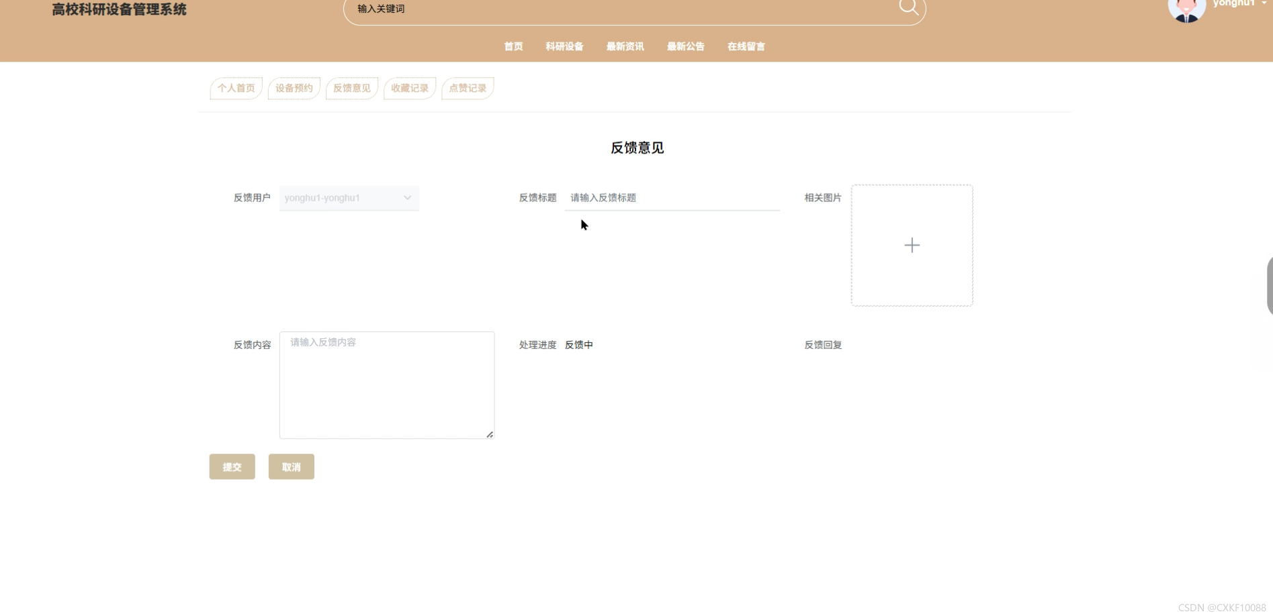This screenshot has height=616, width=1273.
Task: Open 首页 in the navigation menu
Action: 513,46
